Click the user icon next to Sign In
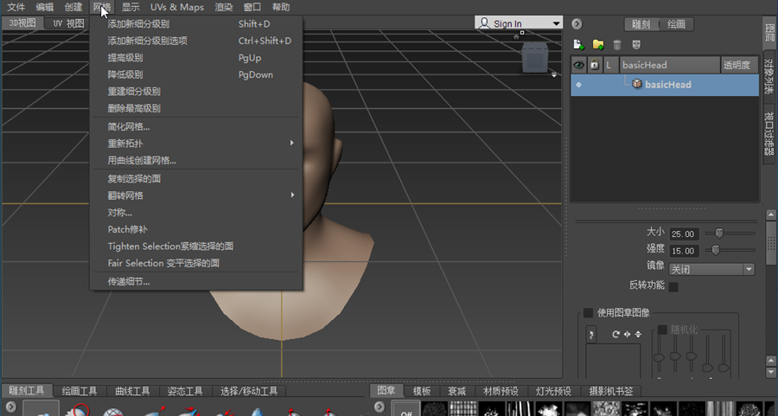Viewport: 778px width, 416px height. (x=484, y=22)
